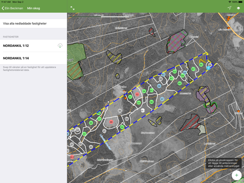Select green stand marker 67
244x183 pixels.
pos(193,69)
